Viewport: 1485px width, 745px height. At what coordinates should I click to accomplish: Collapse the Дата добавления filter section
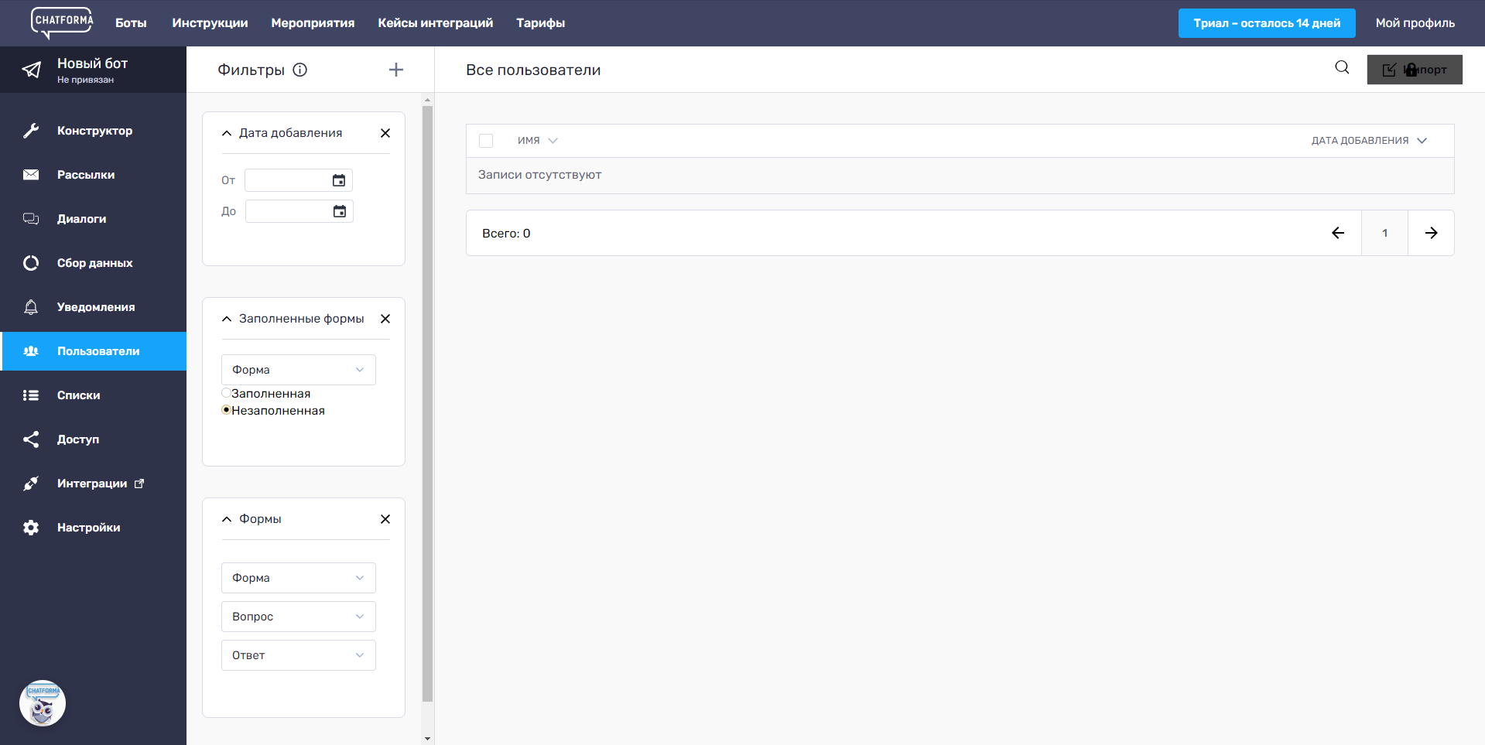(x=227, y=133)
